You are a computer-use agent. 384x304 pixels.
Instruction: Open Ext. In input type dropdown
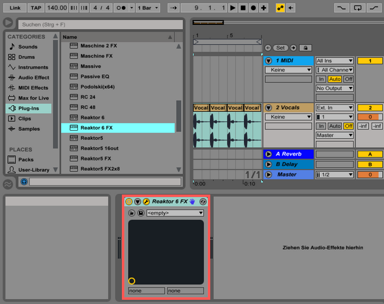335,108
